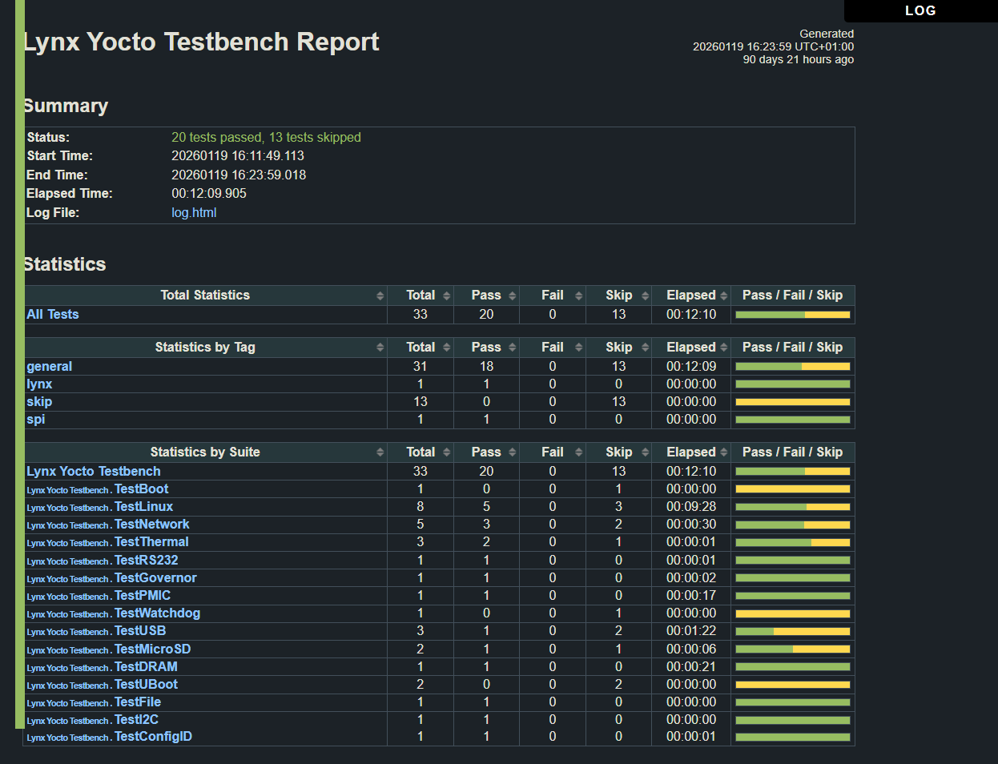Click sort arrows beside Statistics by Tag
Screen dimensions: 998x764
click(x=380, y=348)
